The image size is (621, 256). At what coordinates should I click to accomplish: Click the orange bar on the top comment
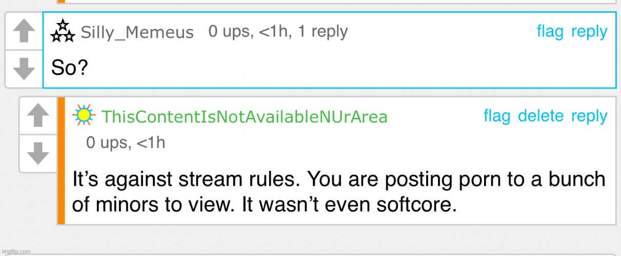(61, 2)
